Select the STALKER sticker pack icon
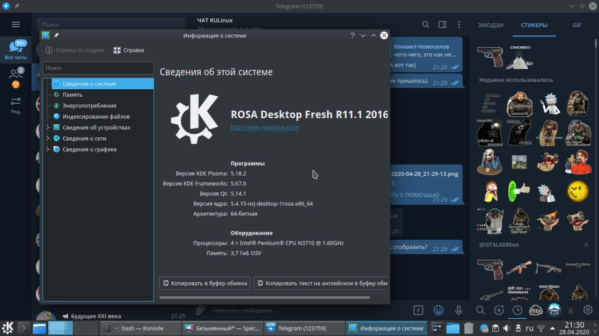 tap(536, 310)
